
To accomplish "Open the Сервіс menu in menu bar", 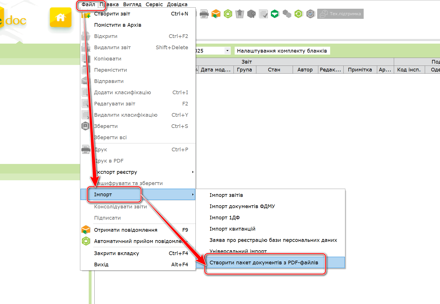I will point(154,4).
